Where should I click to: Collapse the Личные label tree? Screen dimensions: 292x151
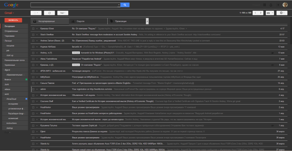(x=3, y=41)
